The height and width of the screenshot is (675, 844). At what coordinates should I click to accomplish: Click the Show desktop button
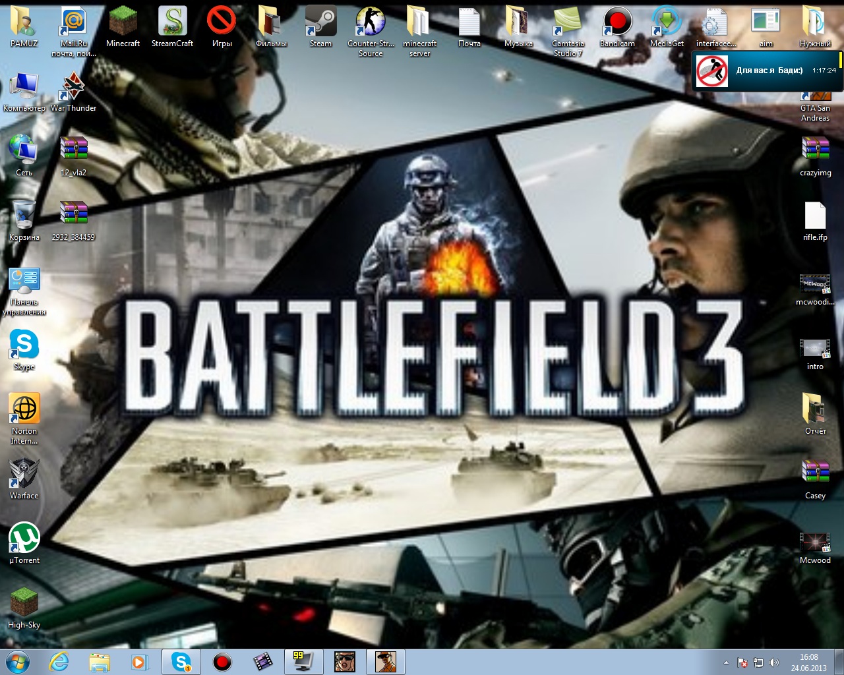(839, 662)
